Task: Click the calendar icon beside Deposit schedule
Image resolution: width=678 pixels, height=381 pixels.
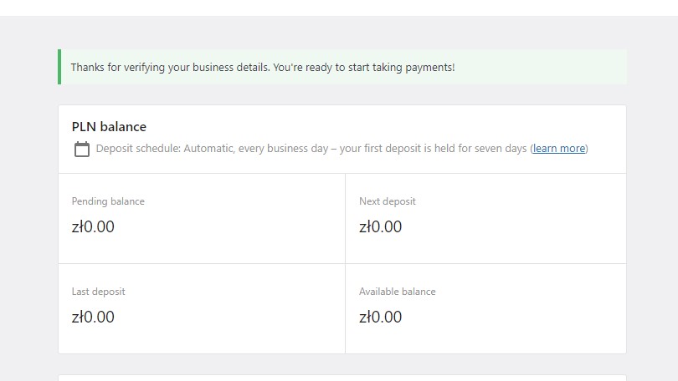Action: pos(82,149)
